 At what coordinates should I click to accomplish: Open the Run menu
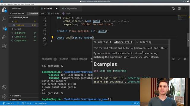click(23, 4)
